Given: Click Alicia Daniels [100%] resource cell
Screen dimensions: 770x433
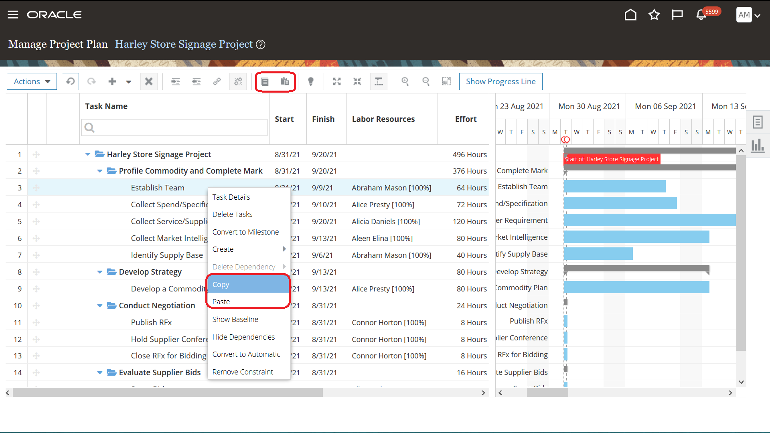Looking at the screenshot, I should pyautogui.click(x=386, y=222).
